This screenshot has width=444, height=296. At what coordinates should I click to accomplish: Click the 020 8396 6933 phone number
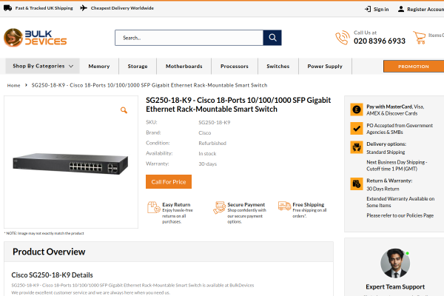pos(380,41)
